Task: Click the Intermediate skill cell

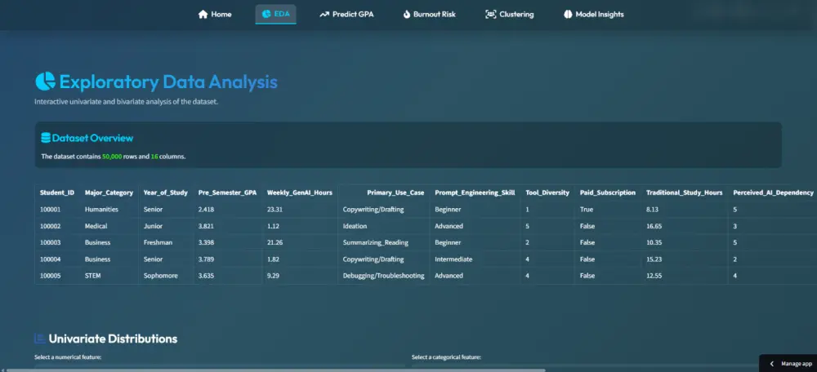Action: pyautogui.click(x=475, y=259)
